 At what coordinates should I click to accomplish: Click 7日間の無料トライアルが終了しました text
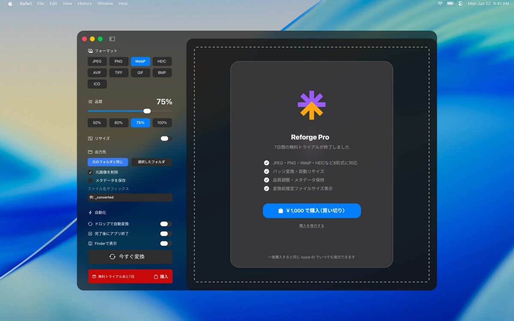[312, 147]
